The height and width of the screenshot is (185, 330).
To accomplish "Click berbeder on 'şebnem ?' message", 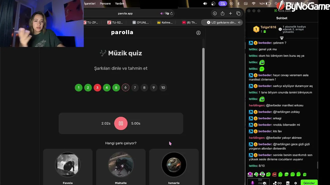I will [x=265, y=43].
